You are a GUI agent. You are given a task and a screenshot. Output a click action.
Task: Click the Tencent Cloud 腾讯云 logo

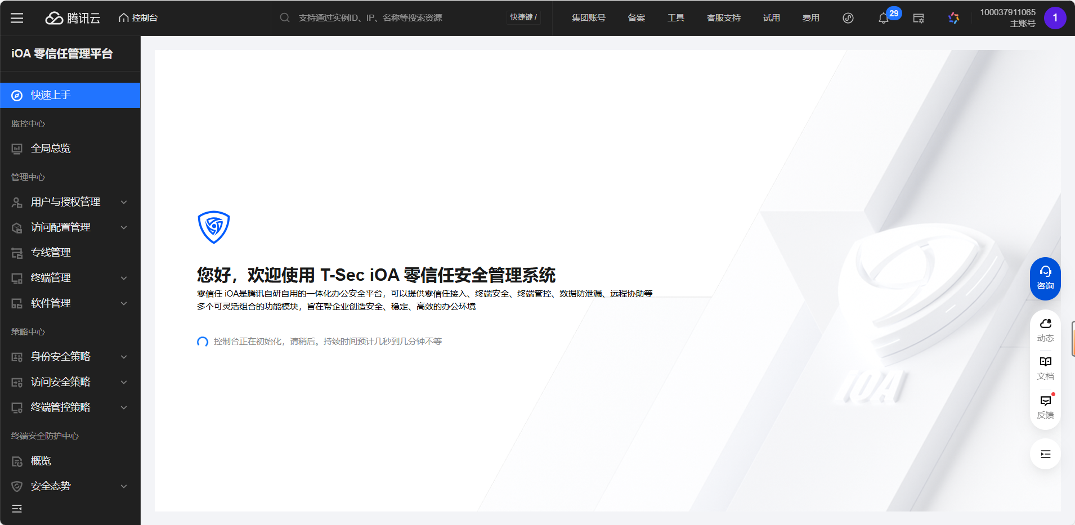pyautogui.click(x=73, y=17)
